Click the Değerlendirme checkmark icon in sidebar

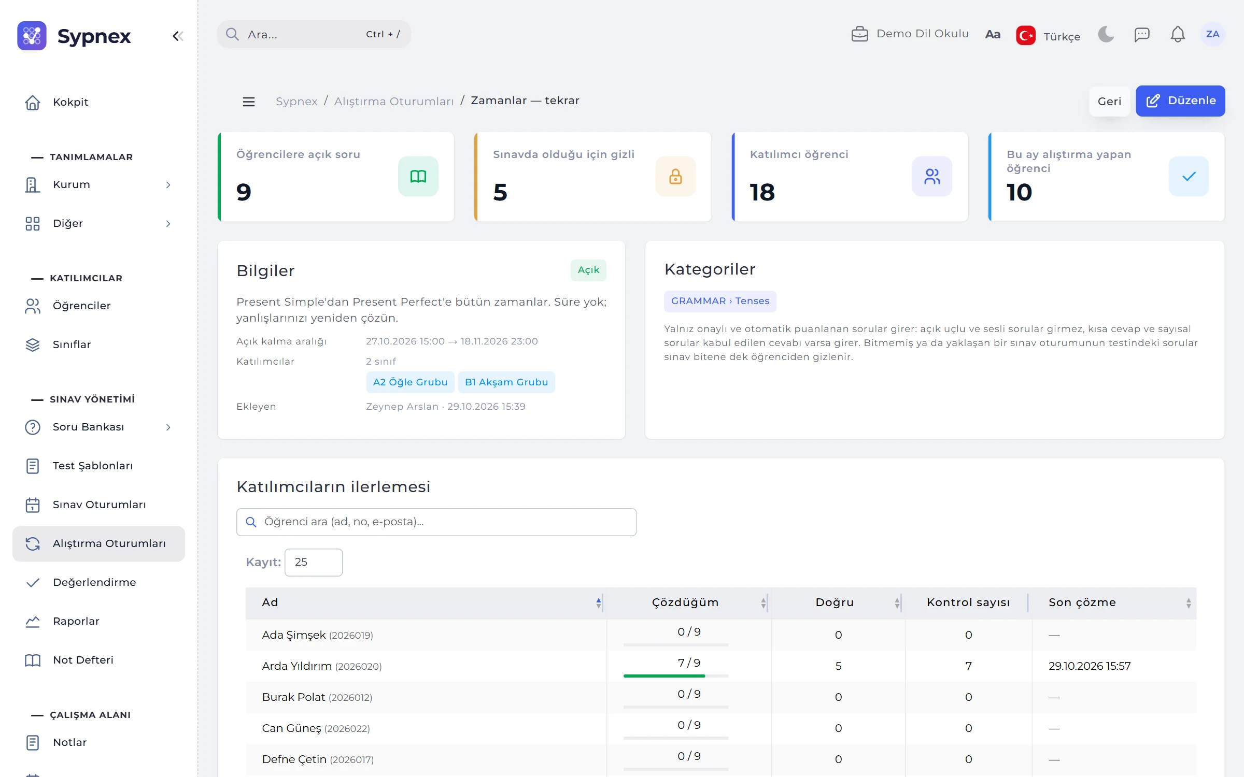[x=33, y=582]
